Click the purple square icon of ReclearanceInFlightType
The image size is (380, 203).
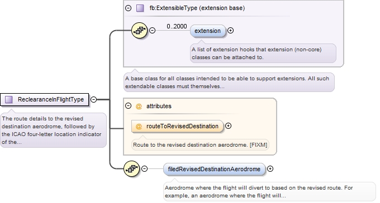9,99
